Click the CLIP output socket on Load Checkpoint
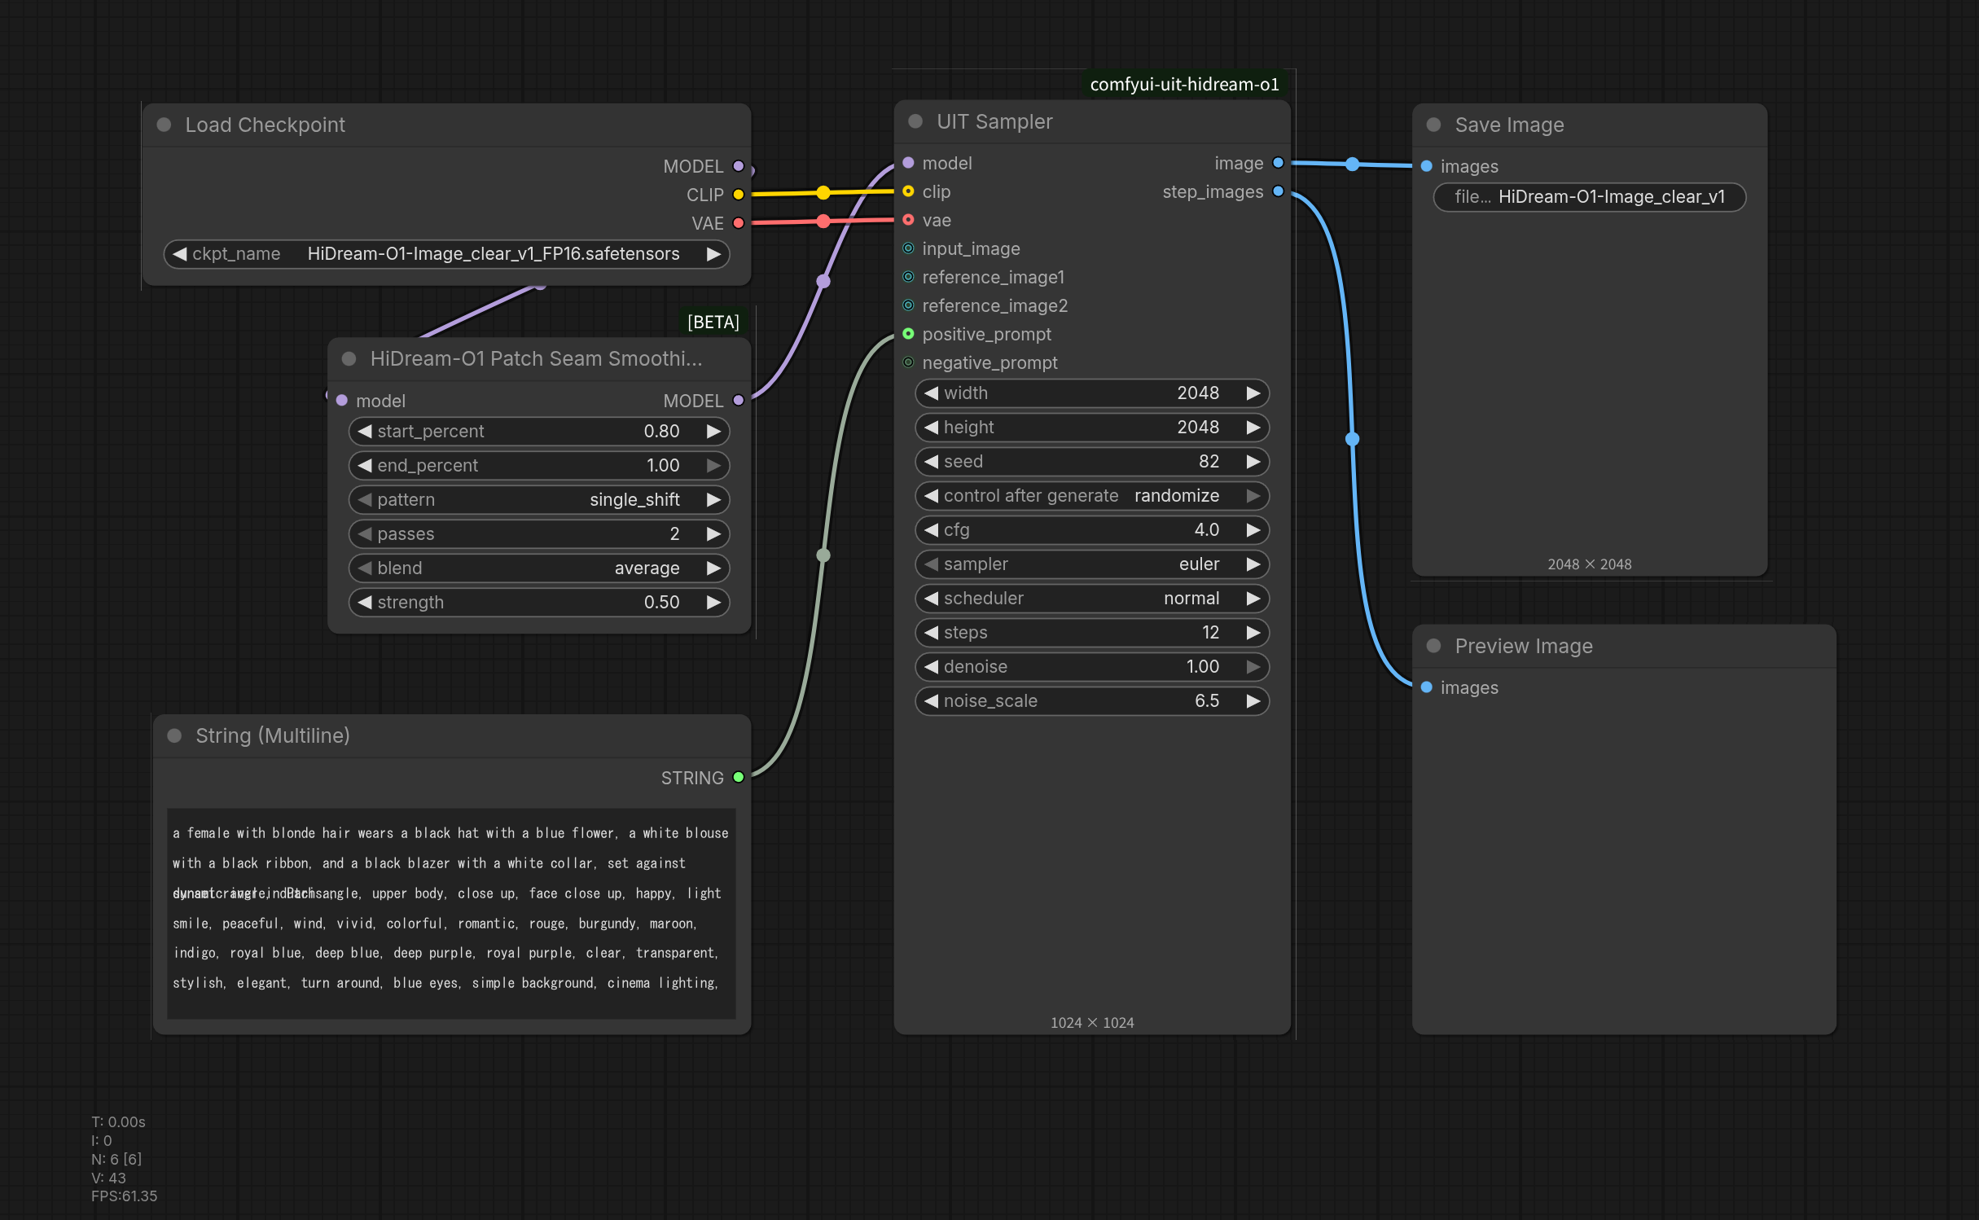This screenshot has height=1220, width=1979. pos(739,195)
